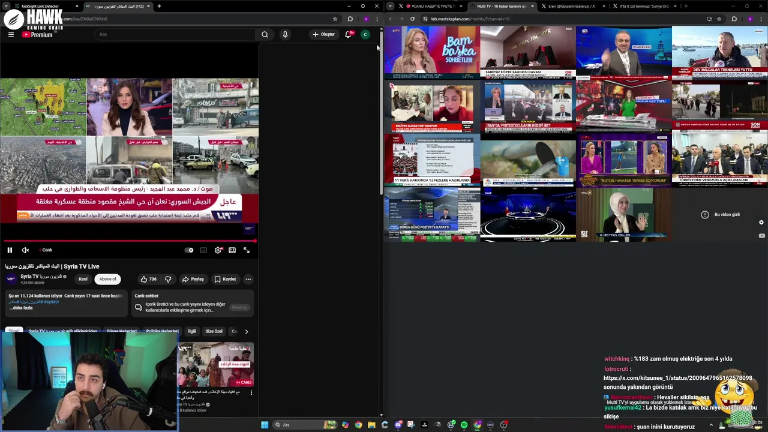Open File Explorer from taskbar

pyautogui.click(x=371, y=425)
